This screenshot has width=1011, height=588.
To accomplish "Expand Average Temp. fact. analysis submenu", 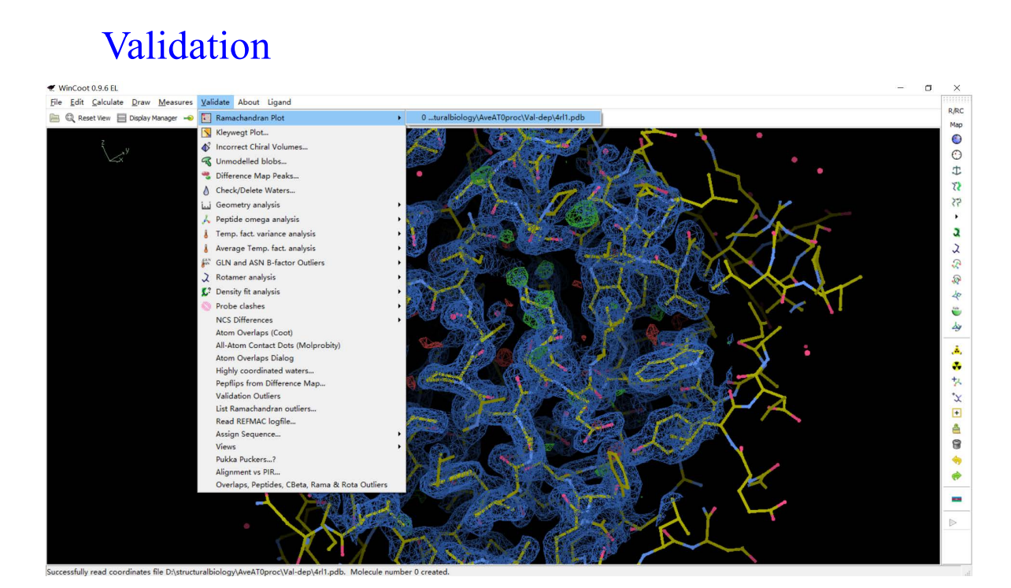I will click(302, 248).
